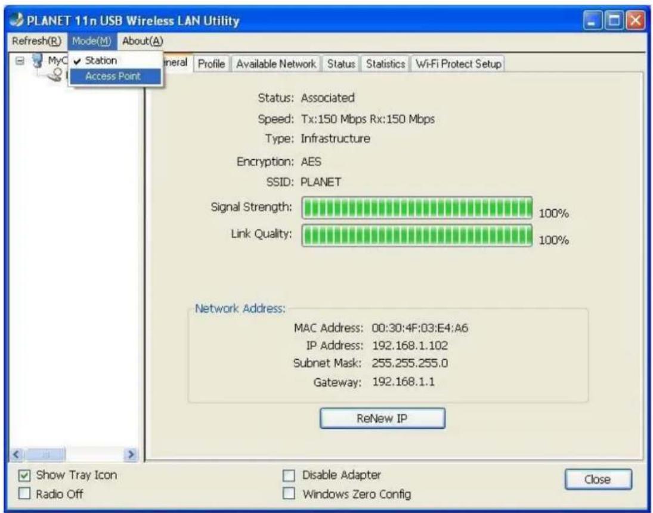Viewport: 653px width, 513px height.
Task: Maximize the PLANET utility window
Action: tap(614, 20)
